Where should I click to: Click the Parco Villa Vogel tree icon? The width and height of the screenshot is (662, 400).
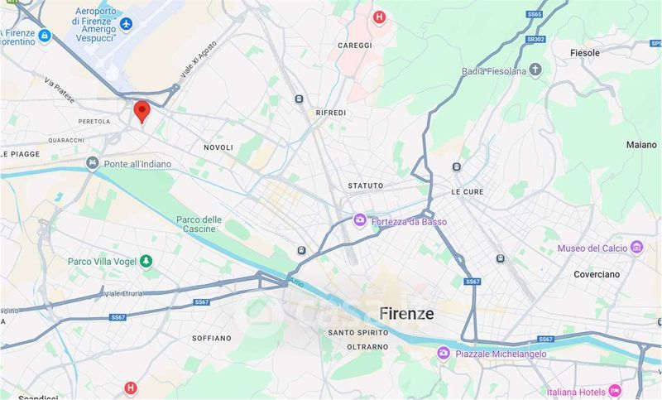[146, 261]
